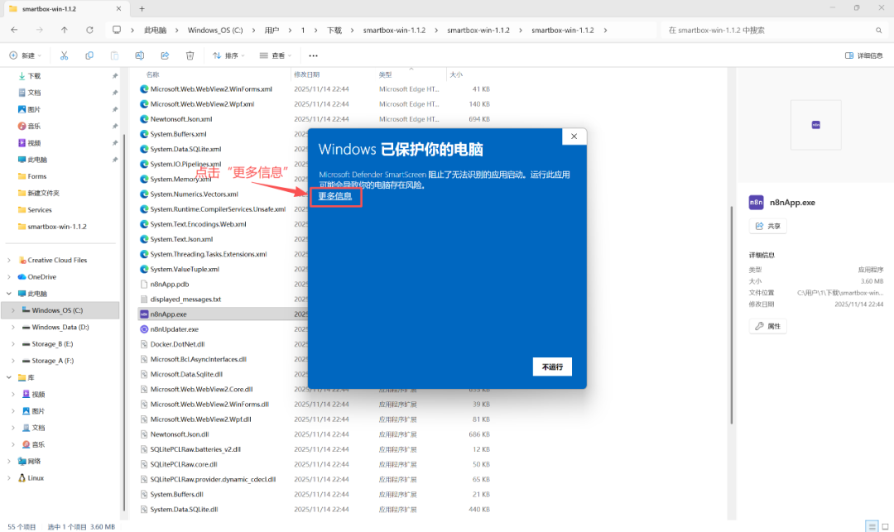Select the file displayed_messages.txt
The image size is (894, 532).
point(185,299)
